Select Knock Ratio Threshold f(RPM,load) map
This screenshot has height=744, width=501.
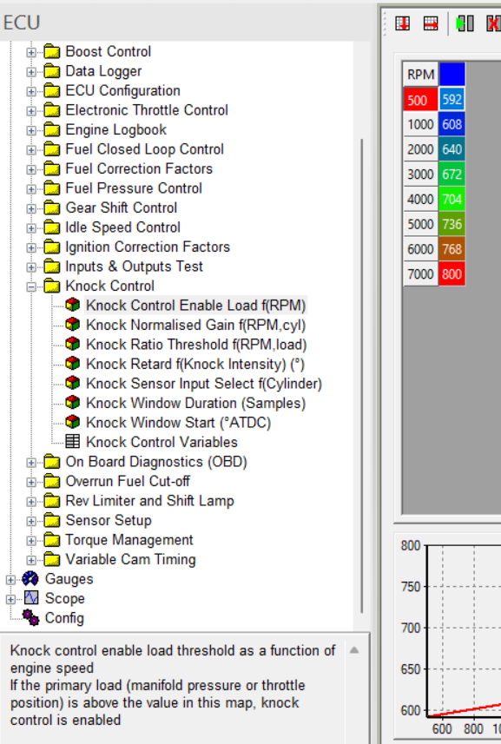point(196,345)
